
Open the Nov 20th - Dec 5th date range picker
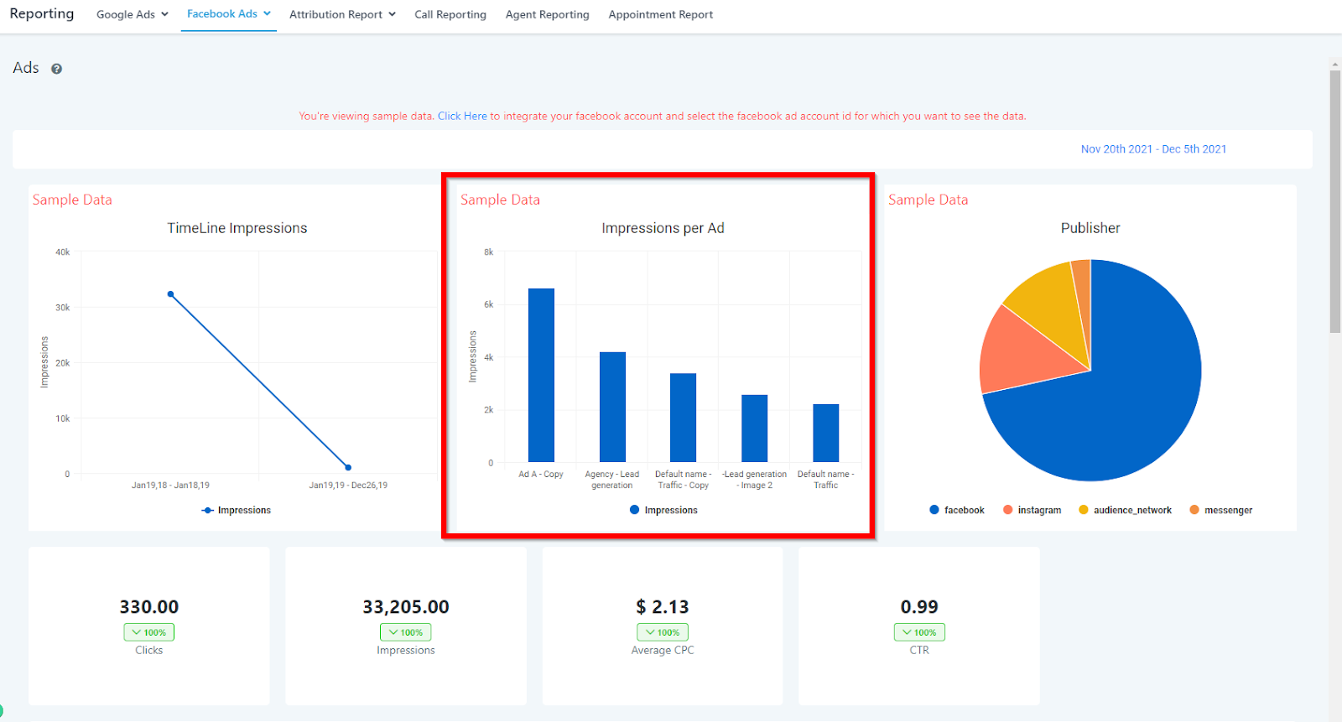pos(1153,149)
